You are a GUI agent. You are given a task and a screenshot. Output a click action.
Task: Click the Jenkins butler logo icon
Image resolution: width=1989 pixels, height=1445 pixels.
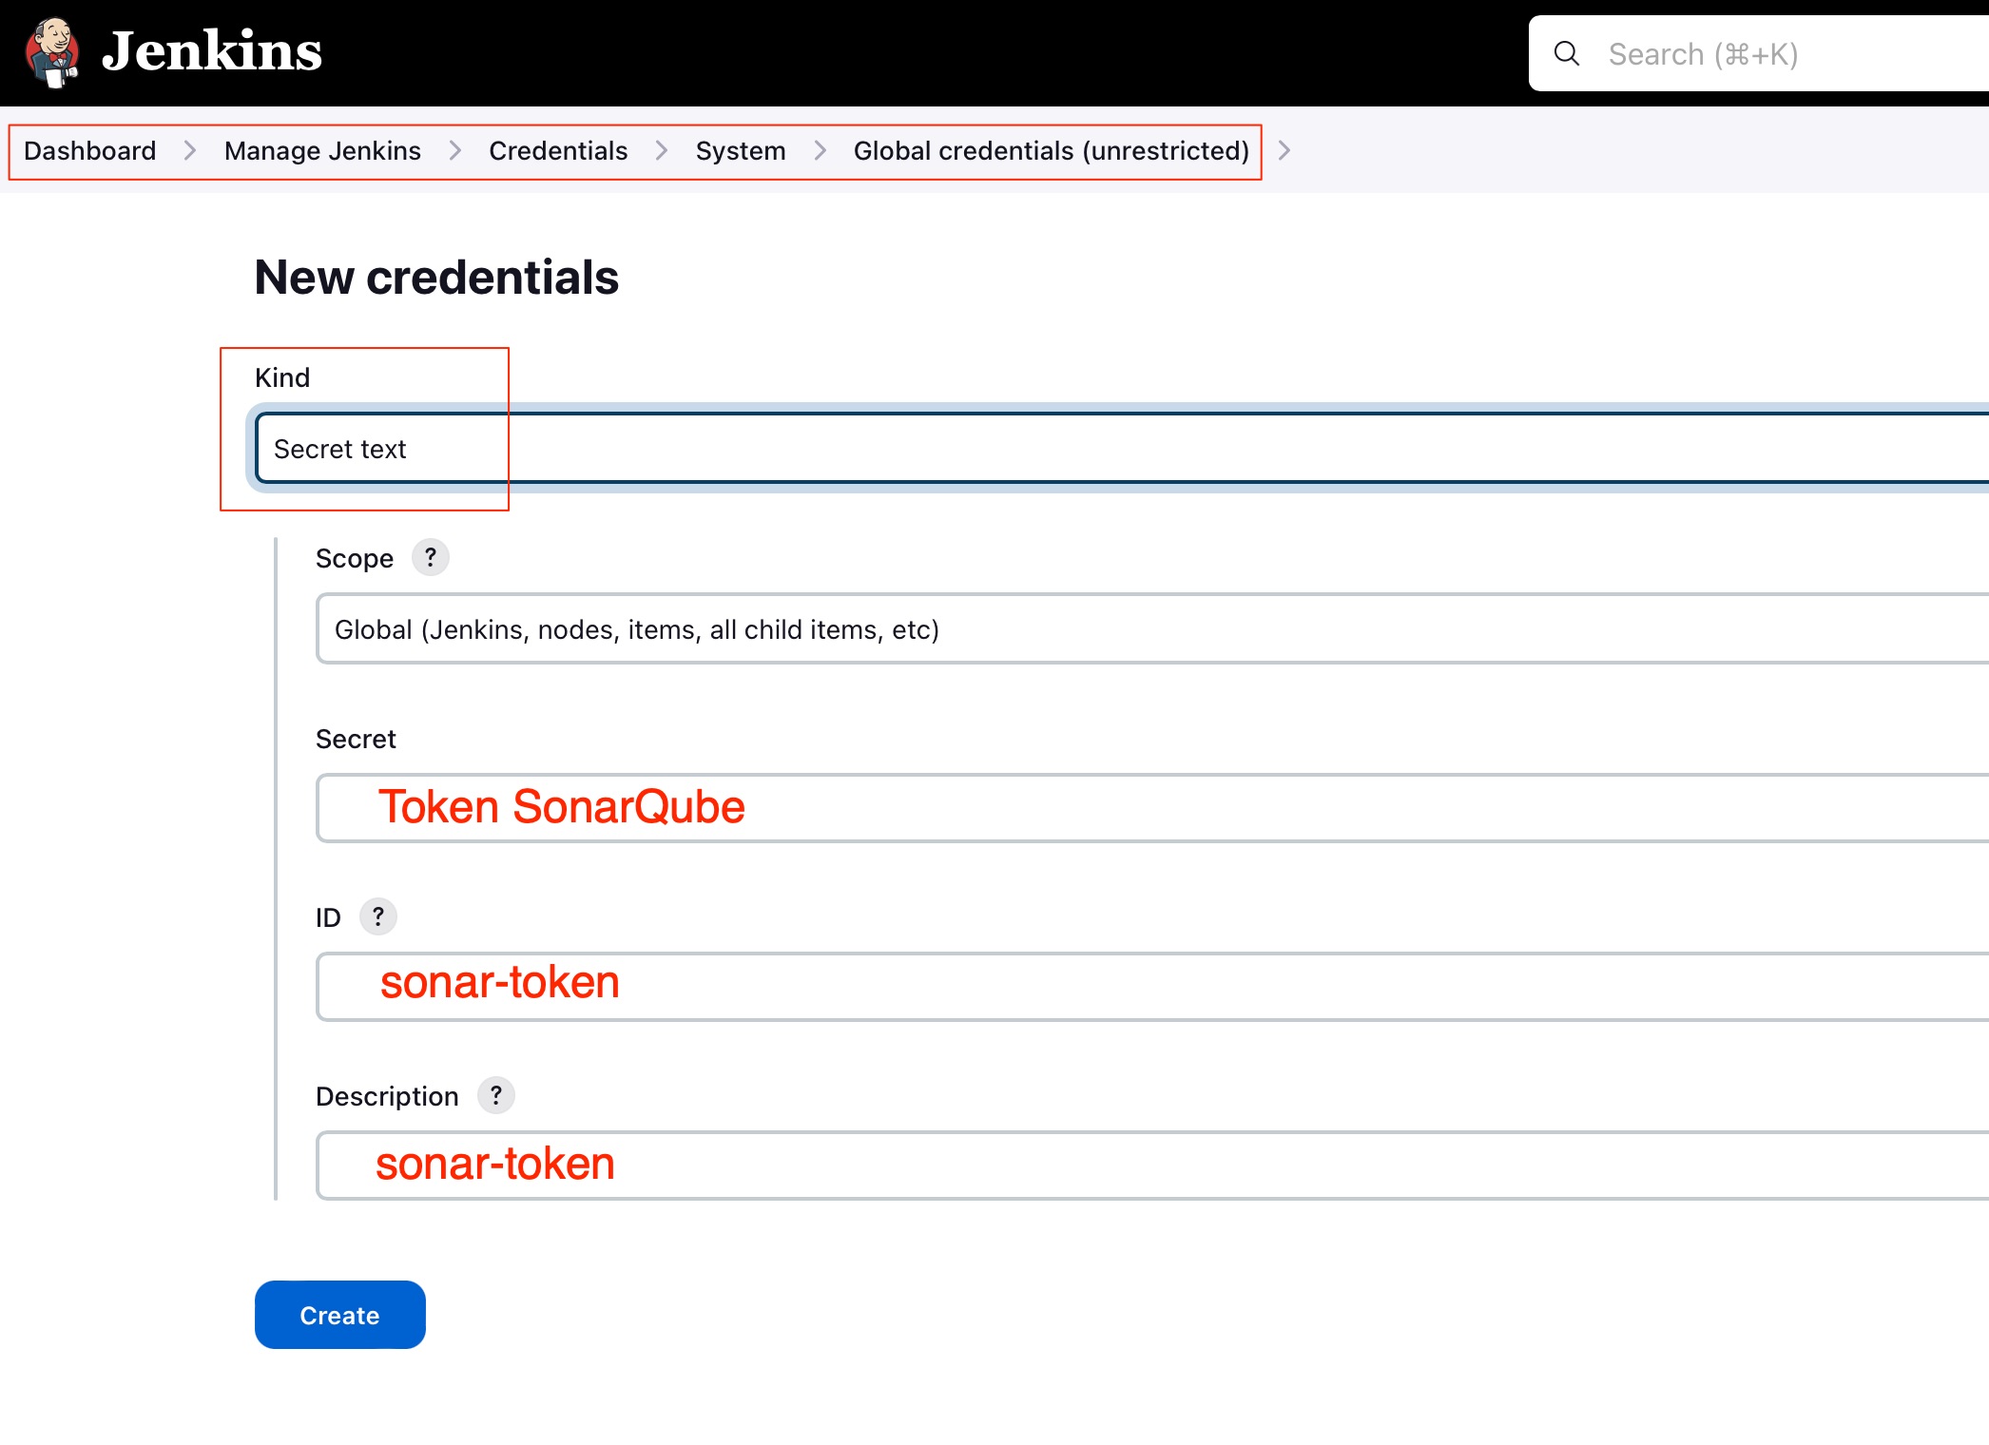pos(52,52)
